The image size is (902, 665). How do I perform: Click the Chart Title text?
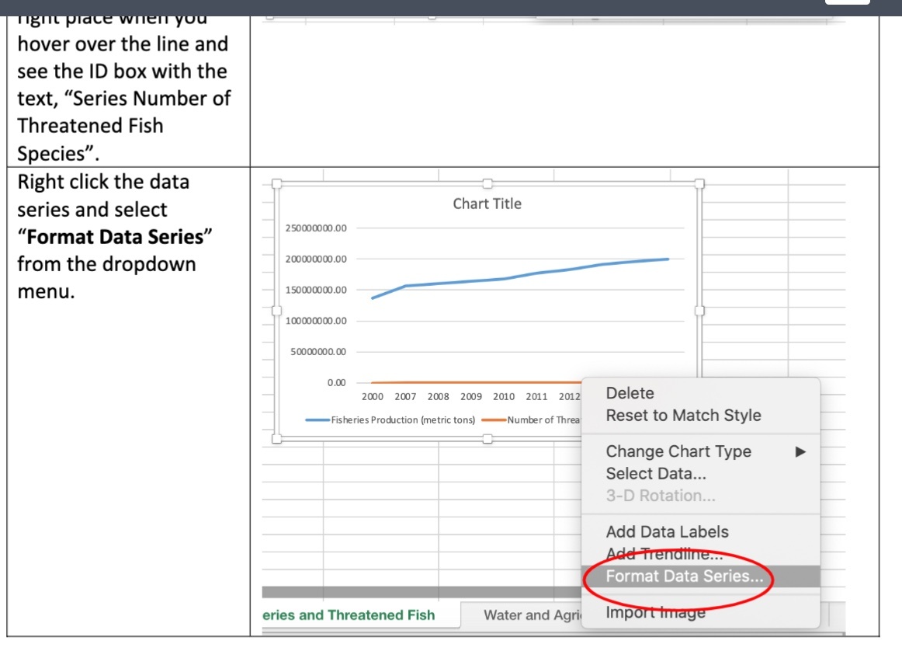pyautogui.click(x=487, y=204)
